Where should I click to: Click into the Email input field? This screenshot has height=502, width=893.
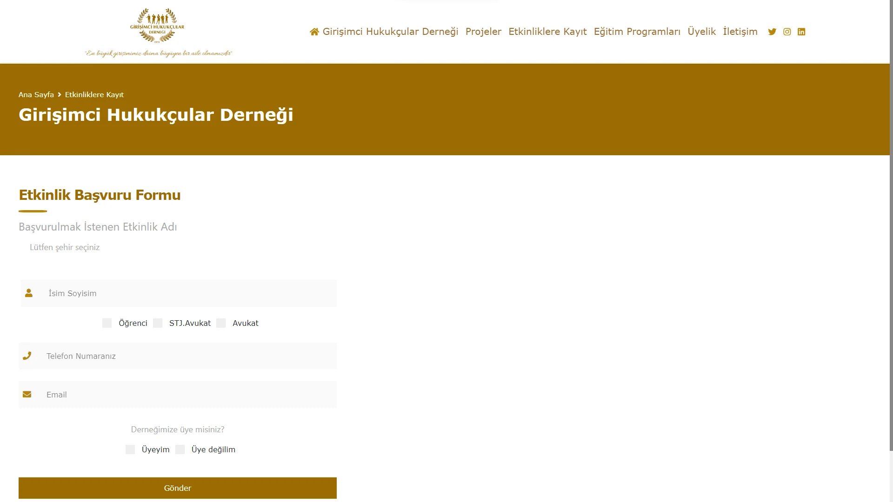(x=186, y=395)
